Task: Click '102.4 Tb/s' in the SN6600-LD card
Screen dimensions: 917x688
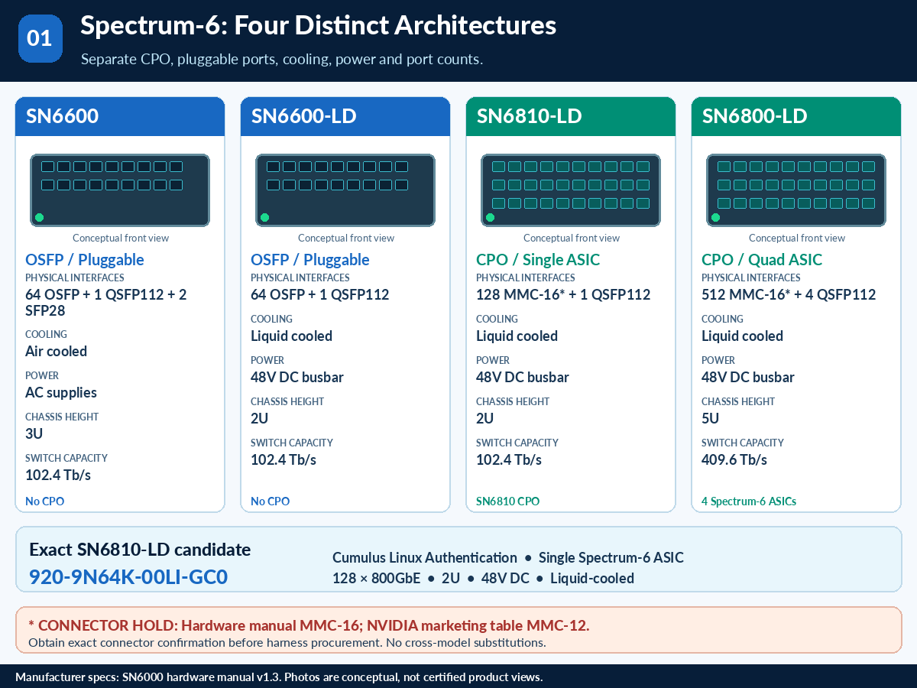Action: (284, 460)
